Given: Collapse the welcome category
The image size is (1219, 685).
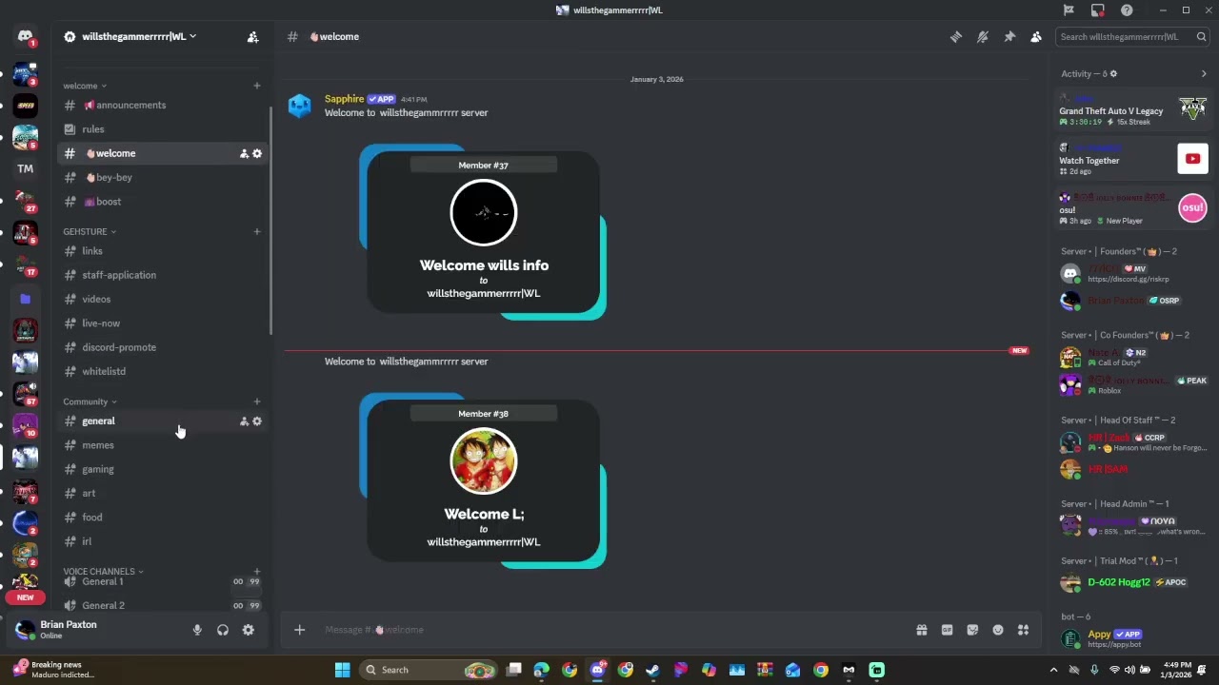Looking at the screenshot, I should (x=85, y=86).
